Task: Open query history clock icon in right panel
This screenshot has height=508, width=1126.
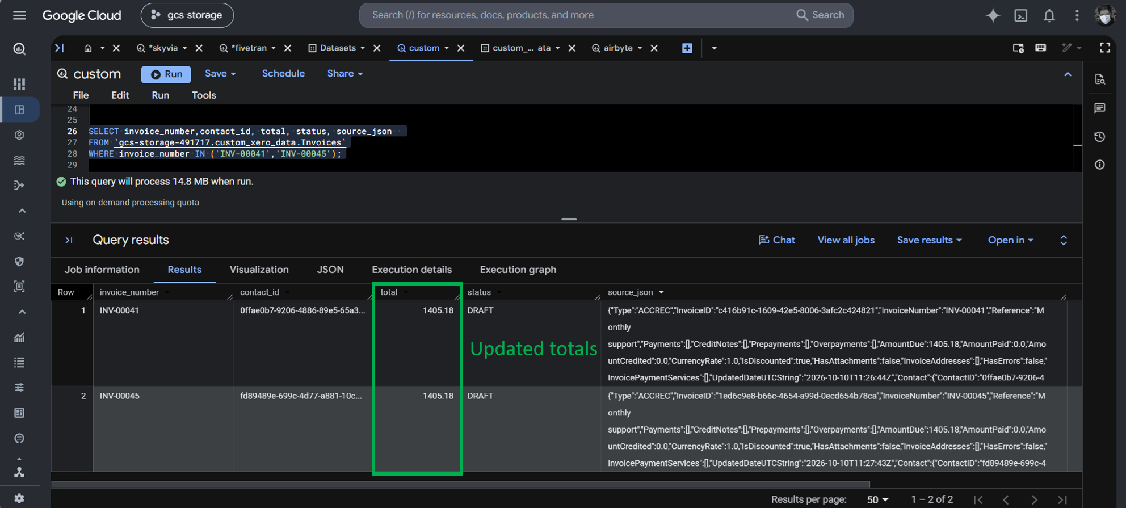Action: (1100, 137)
